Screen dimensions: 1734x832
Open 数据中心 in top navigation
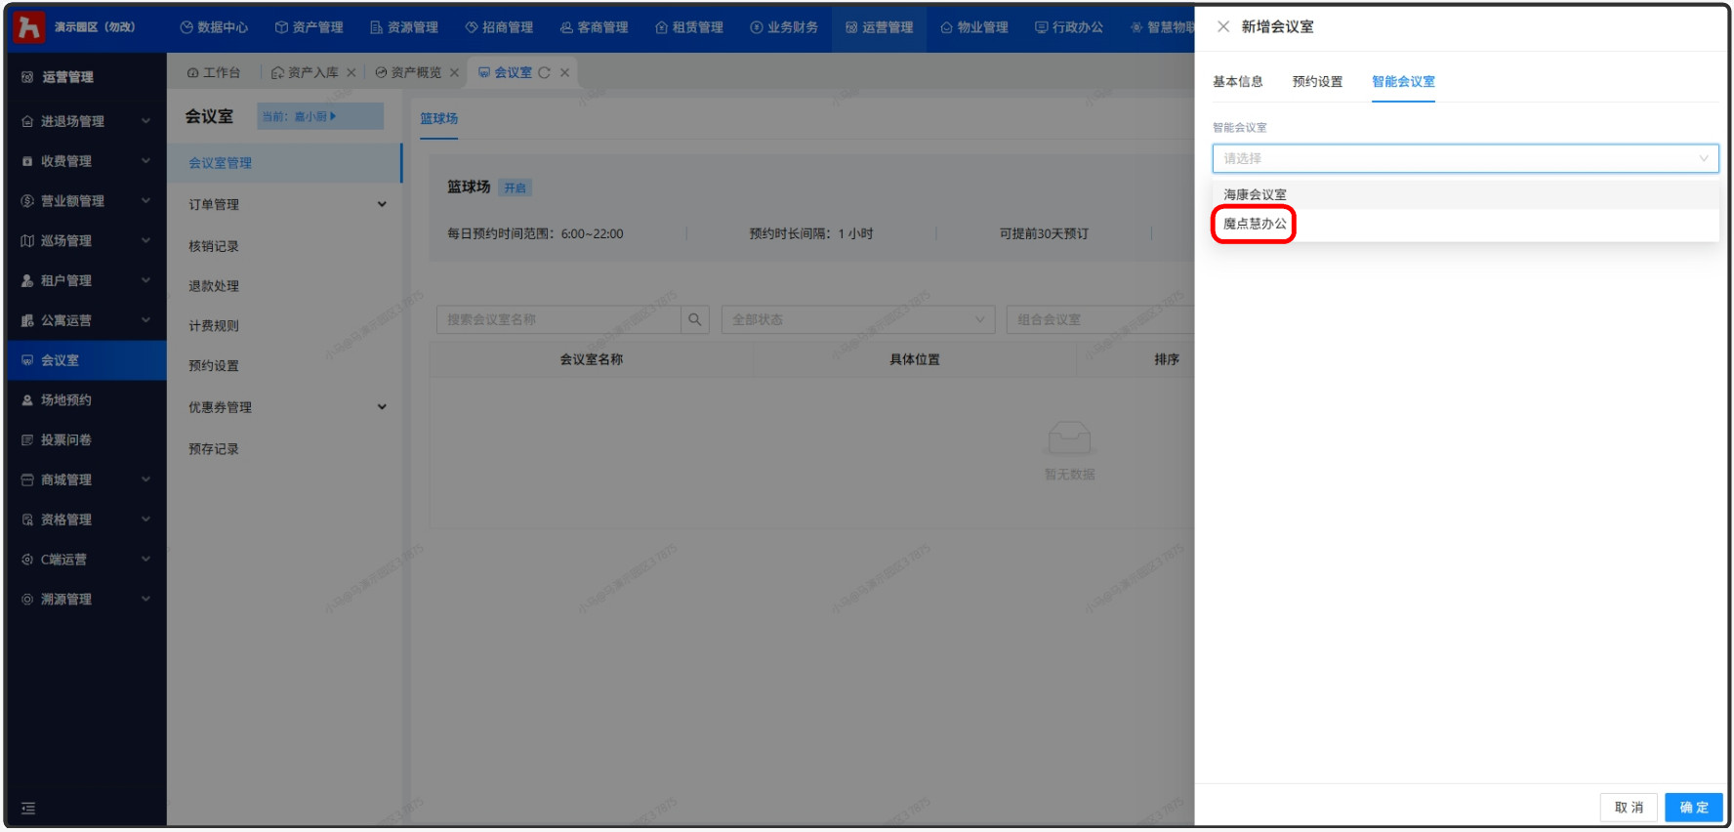pos(214,27)
